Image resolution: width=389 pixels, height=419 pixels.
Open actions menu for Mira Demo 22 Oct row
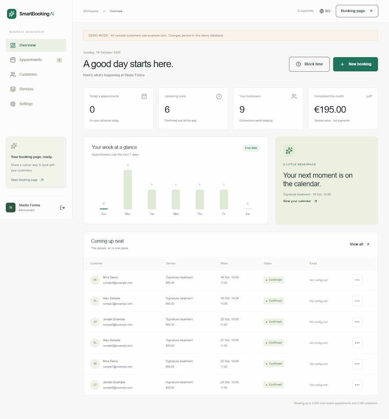[357, 364]
